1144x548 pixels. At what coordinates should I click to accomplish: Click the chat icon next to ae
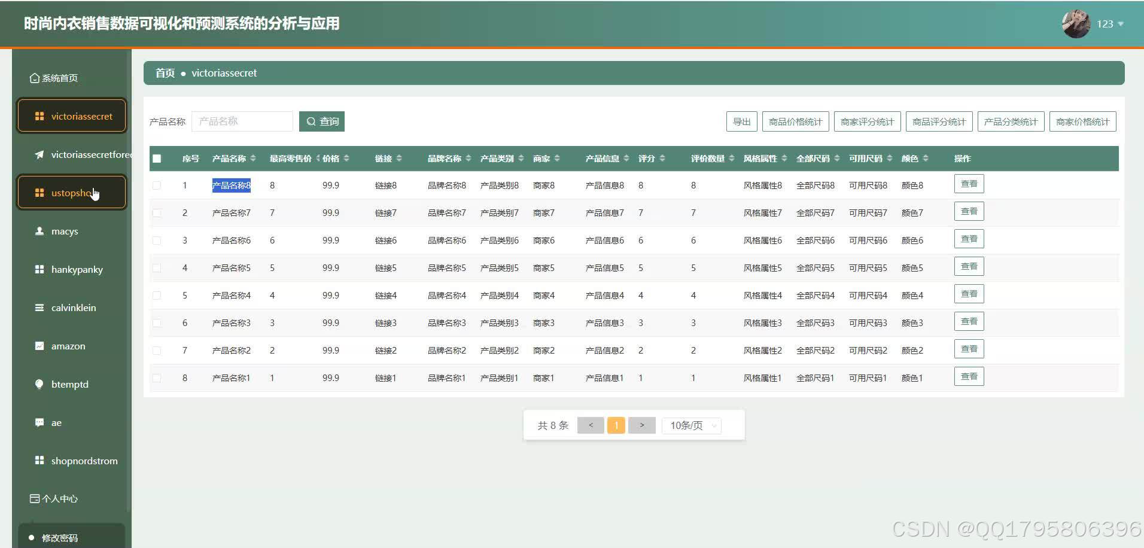click(39, 422)
